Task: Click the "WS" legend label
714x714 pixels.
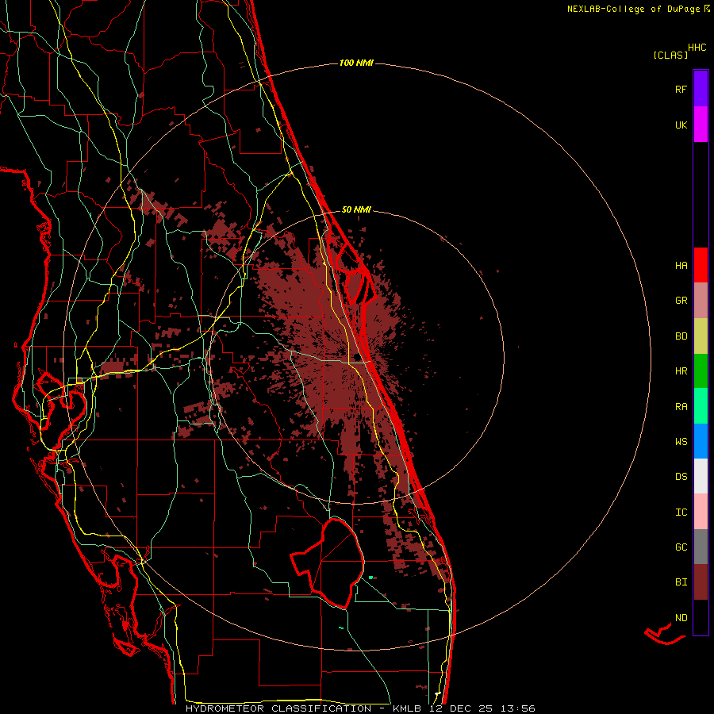Action: click(681, 441)
